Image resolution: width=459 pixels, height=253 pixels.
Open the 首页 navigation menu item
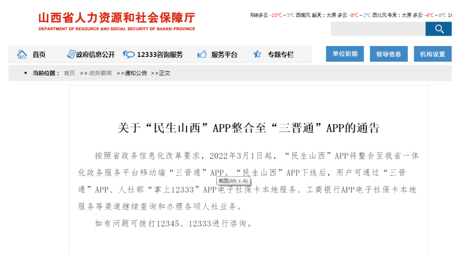coord(39,55)
